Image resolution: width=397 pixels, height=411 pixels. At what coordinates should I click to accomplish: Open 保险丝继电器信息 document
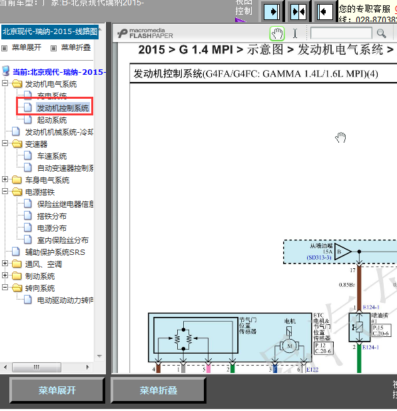coord(65,204)
